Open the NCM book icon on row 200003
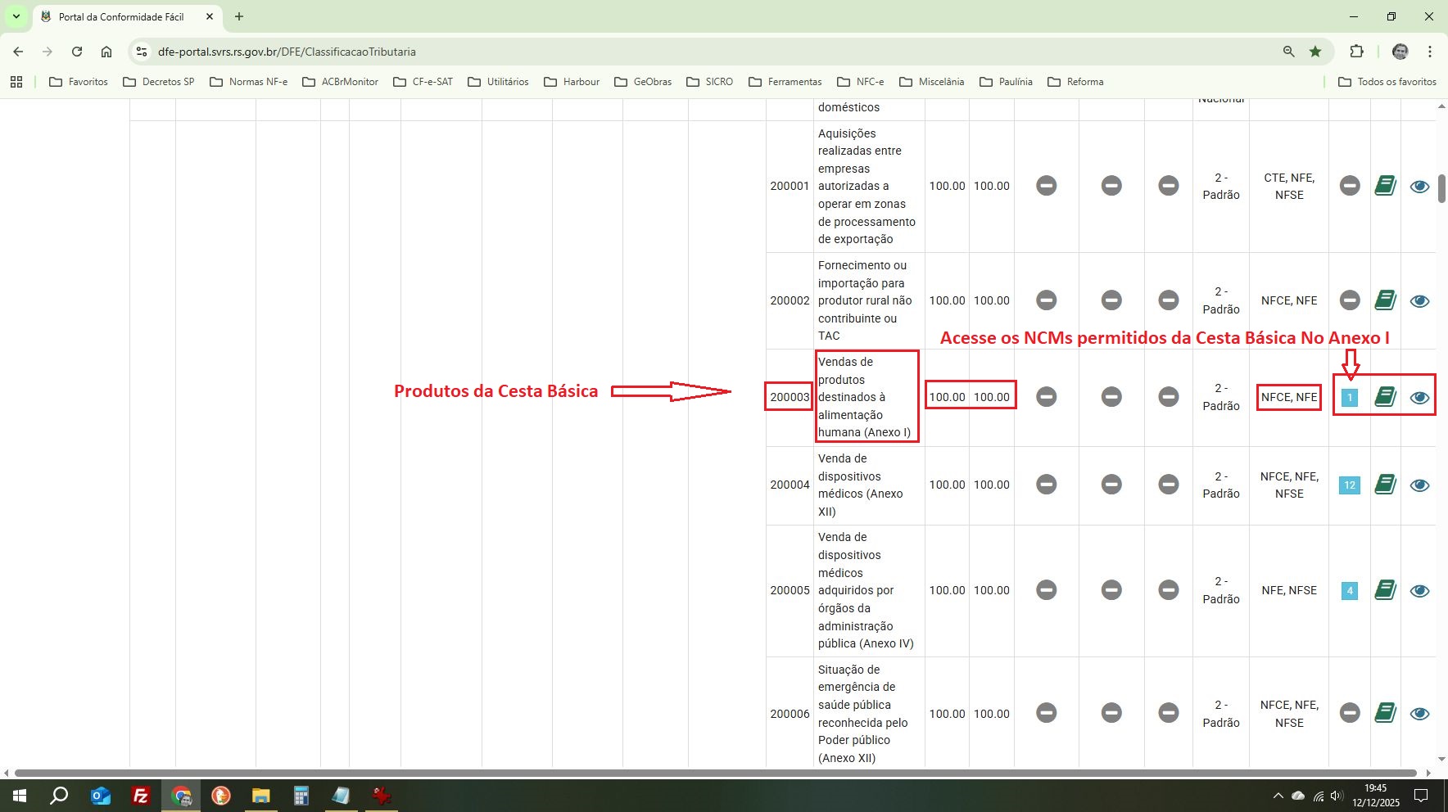This screenshot has width=1448, height=812. pos(1386,396)
